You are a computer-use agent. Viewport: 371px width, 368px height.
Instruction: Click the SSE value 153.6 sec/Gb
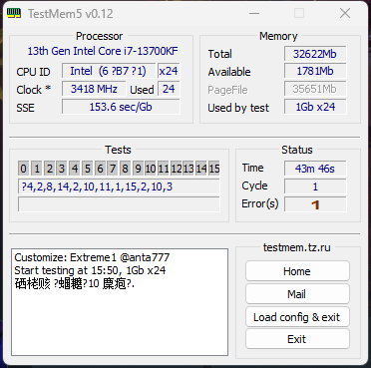pos(121,107)
